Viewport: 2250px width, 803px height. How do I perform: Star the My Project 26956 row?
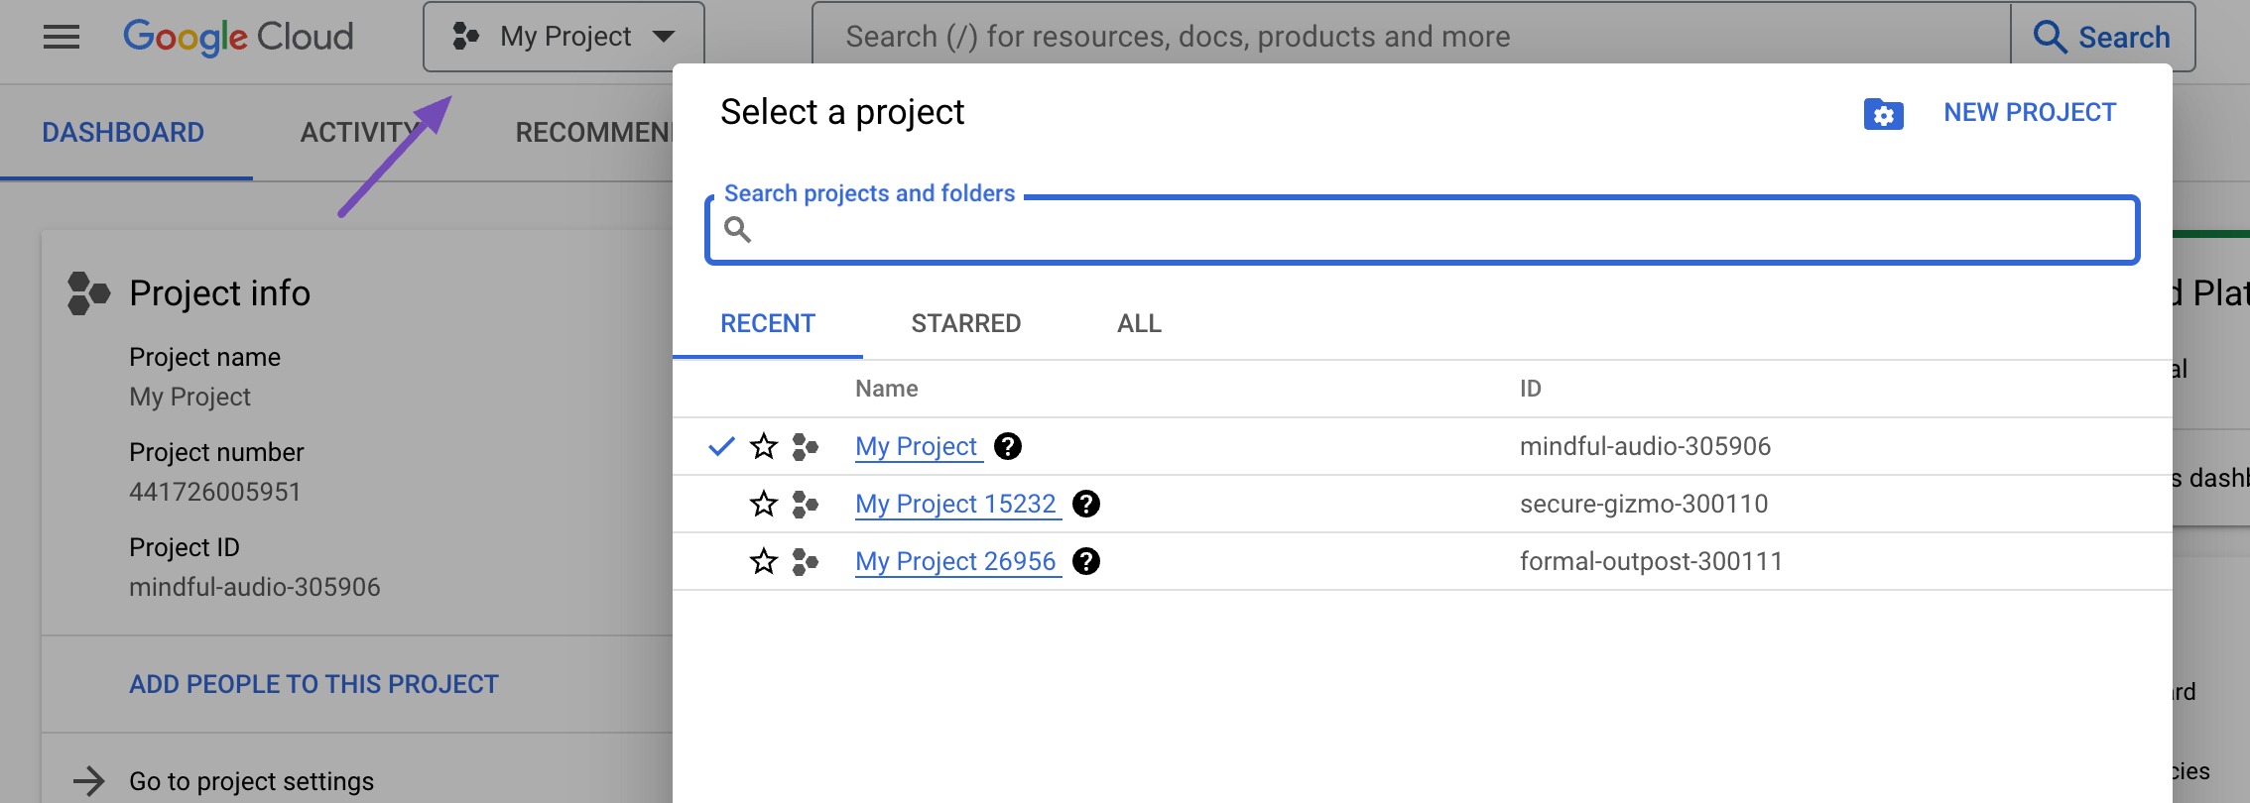[763, 561]
